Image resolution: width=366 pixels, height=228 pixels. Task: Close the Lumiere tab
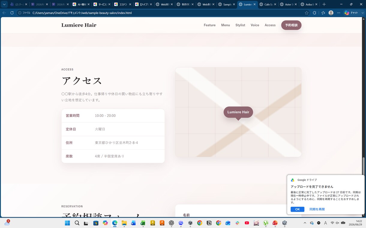click(x=254, y=4)
